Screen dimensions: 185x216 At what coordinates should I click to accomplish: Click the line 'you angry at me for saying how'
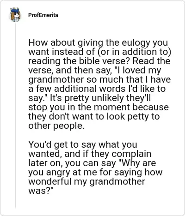click(x=95, y=172)
